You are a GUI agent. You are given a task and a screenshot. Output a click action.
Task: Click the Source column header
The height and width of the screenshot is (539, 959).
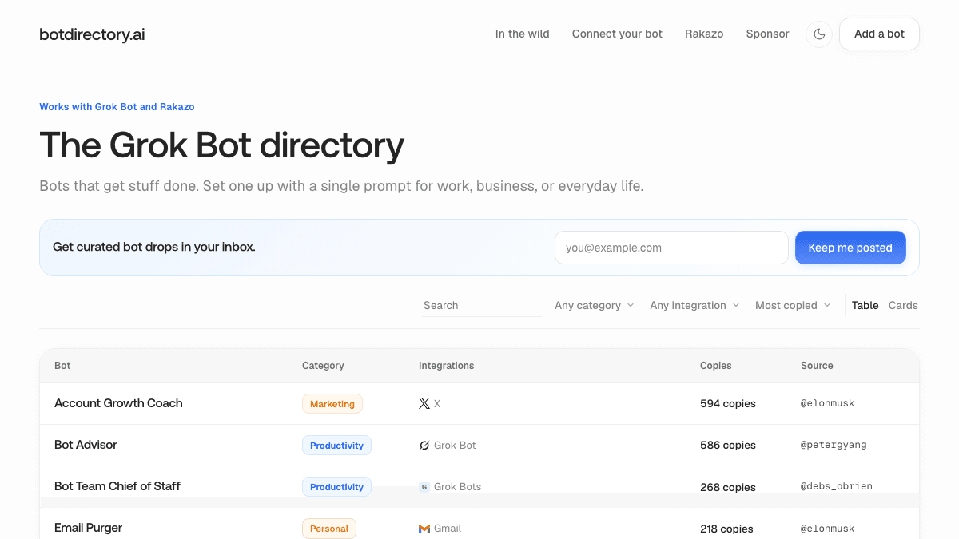[x=817, y=366]
